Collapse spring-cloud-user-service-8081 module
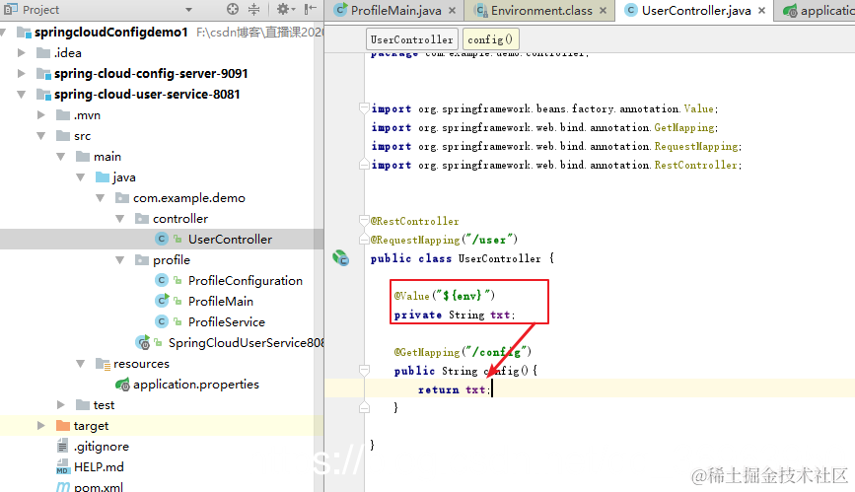The width and height of the screenshot is (855, 492). (x=22, y=95)
